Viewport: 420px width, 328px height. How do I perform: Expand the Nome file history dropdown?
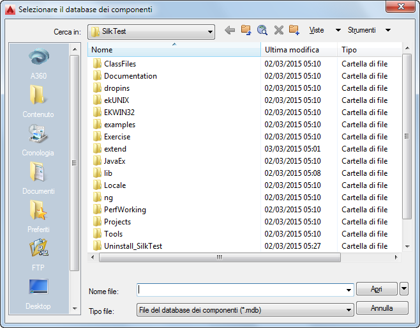349,290
